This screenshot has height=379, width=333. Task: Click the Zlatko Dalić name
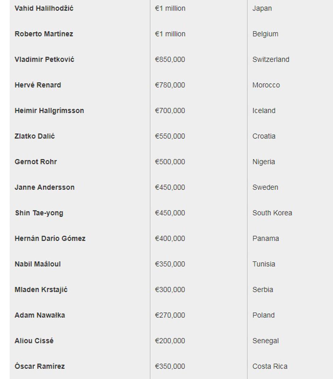[x=35, y=136]
